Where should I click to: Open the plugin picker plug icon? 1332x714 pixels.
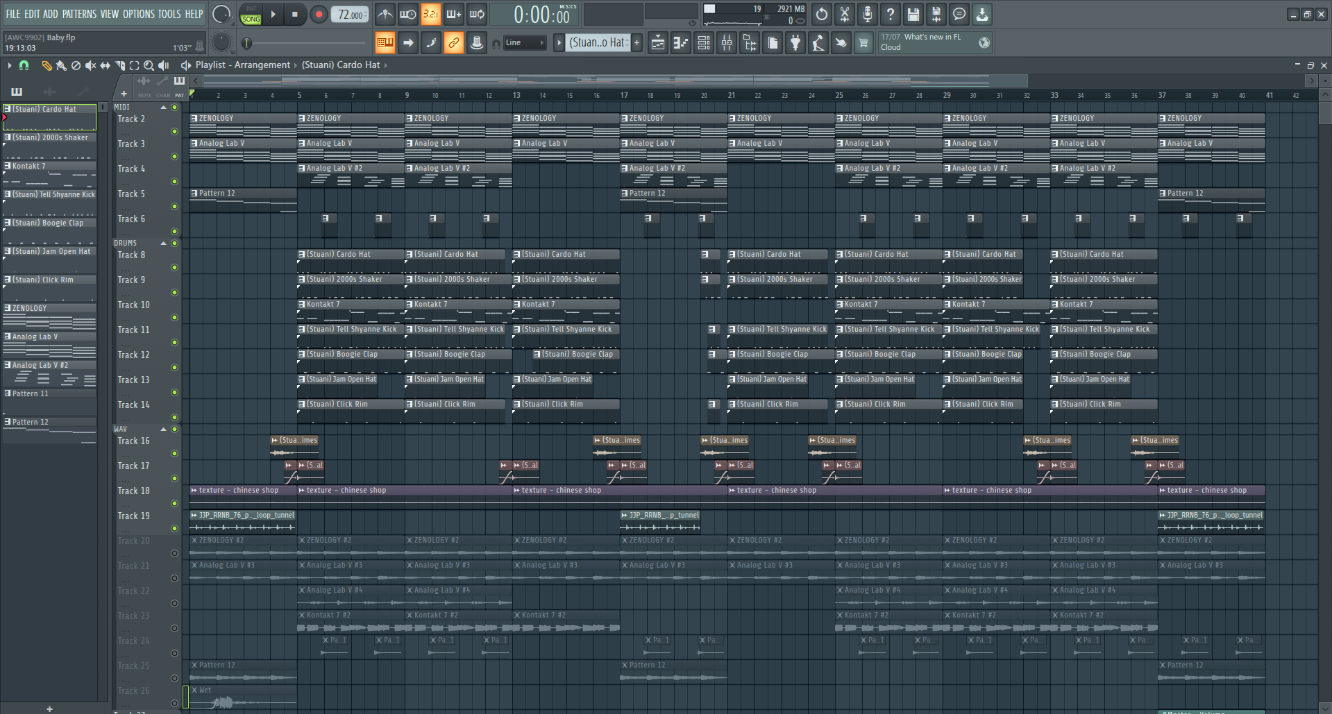coord(795,43)
